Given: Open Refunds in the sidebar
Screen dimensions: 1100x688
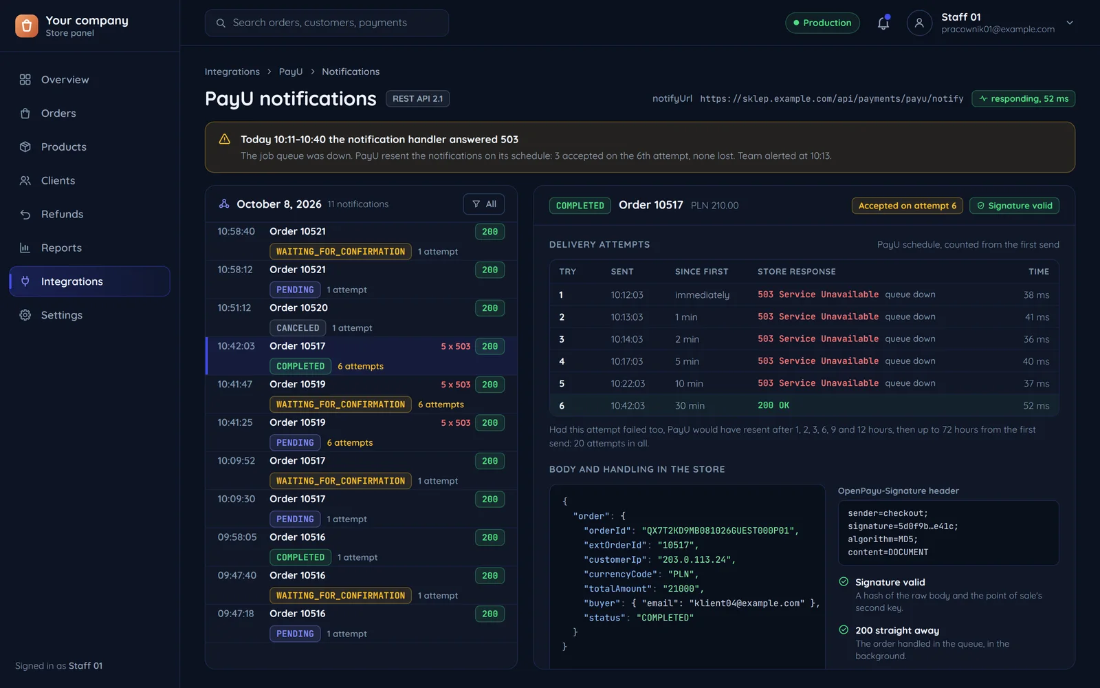Looking at the screenshot, I should pyautogui.click(x=89, y=215).
